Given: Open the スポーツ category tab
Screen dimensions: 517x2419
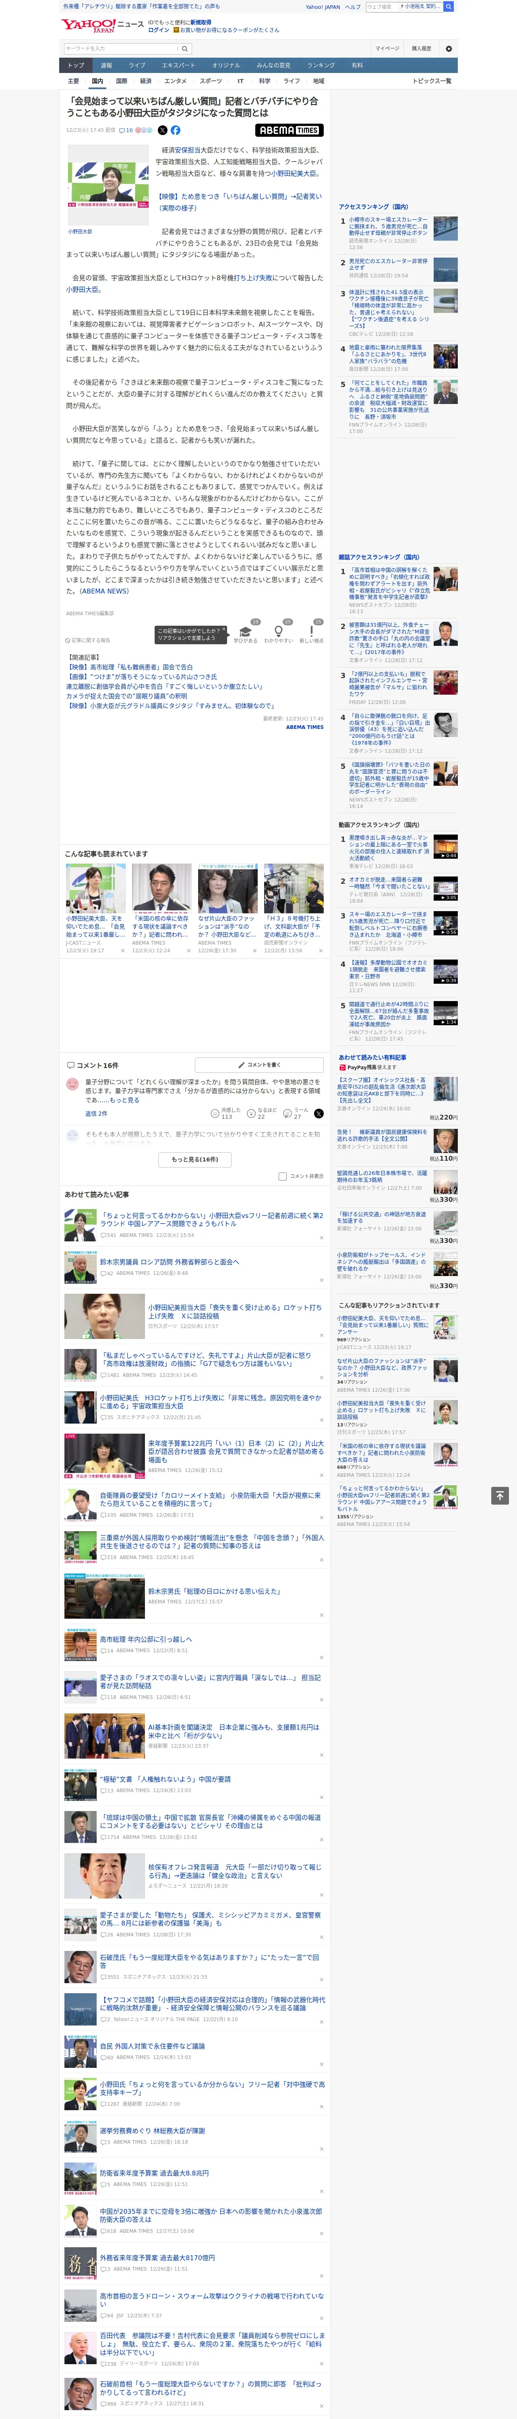Looking at the screenshot, I should tap(211, 81).
